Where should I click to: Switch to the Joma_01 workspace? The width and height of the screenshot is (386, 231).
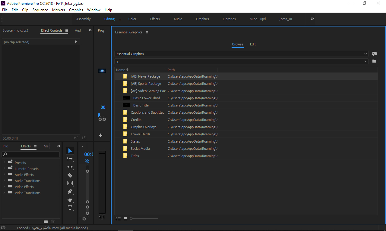(x=286, y=19)
